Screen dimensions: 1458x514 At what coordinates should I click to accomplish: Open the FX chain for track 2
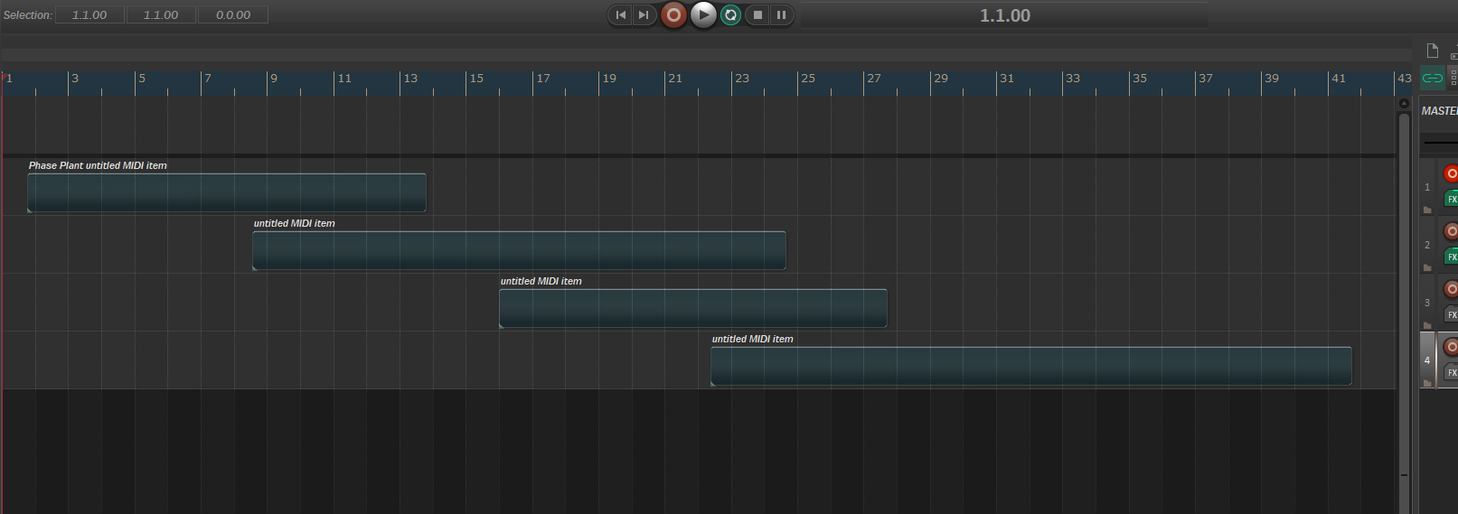pyautogui.click(x=1452, y=257)
